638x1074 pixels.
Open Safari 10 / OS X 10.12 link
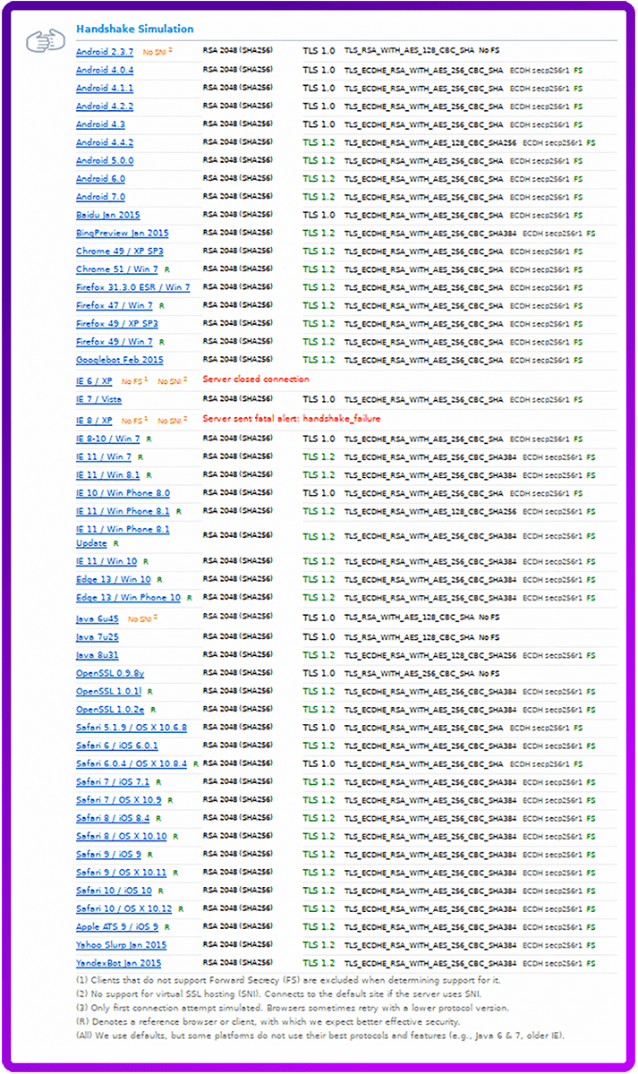click(123, 908)
